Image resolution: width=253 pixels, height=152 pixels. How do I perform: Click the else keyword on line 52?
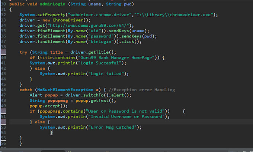coord(40,122)
